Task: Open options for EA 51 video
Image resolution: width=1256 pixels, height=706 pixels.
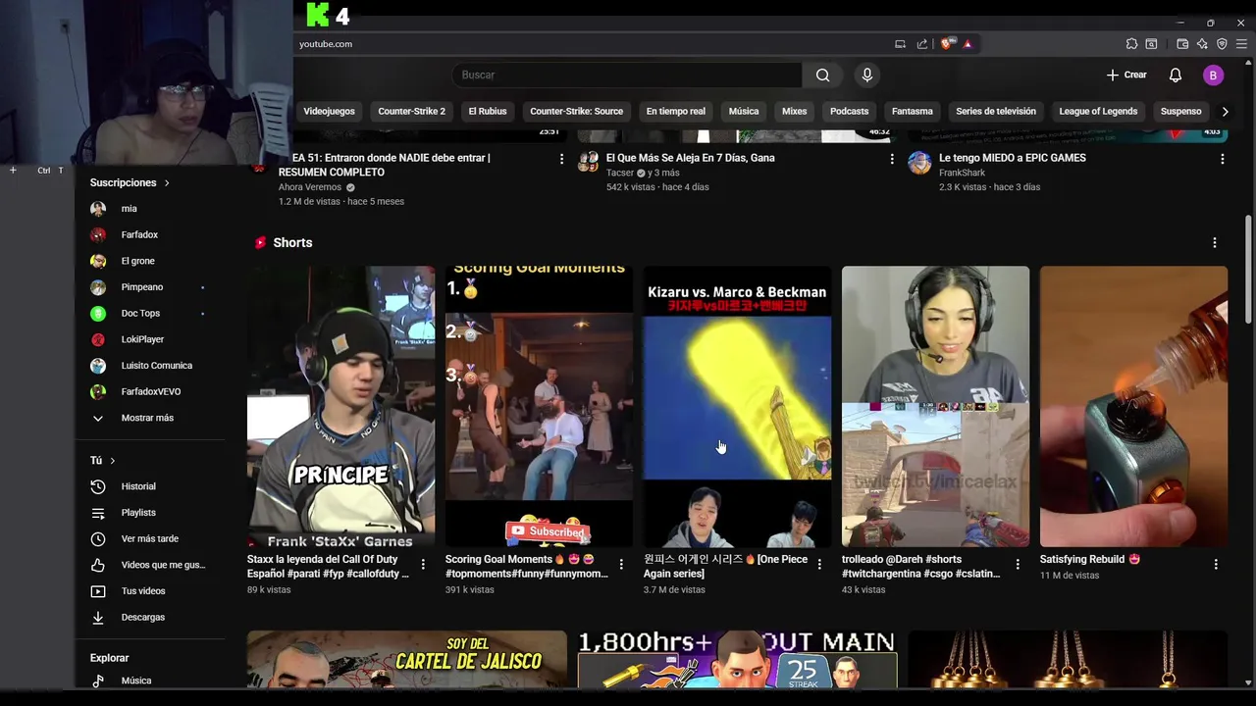Action: tap(561, 159)
